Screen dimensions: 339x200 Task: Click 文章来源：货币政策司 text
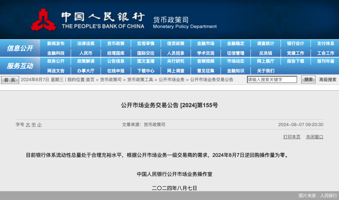144,125
